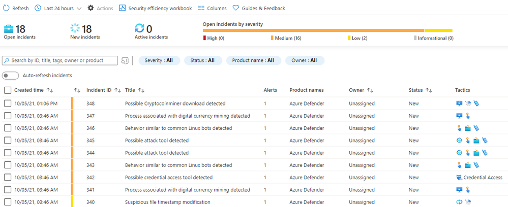Click the Actions gear icon

click(x=91, y=8)
